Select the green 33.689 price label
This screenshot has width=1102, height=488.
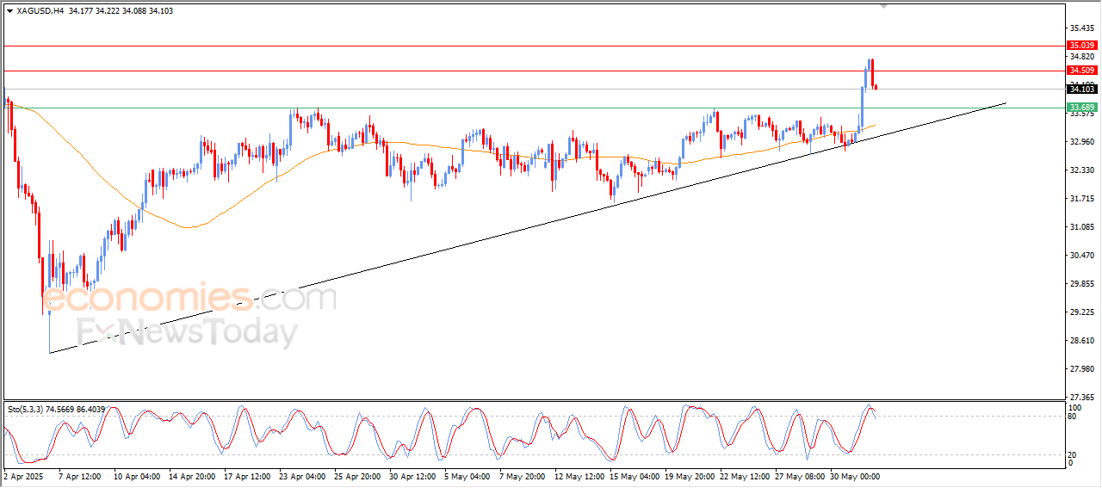(1082, 108)
